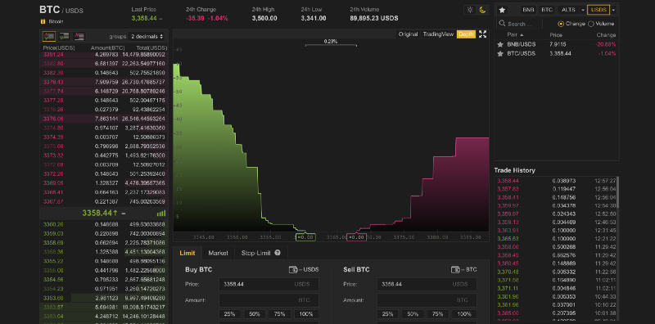Click the market Search field
The image size is (655, 324).
519,24
